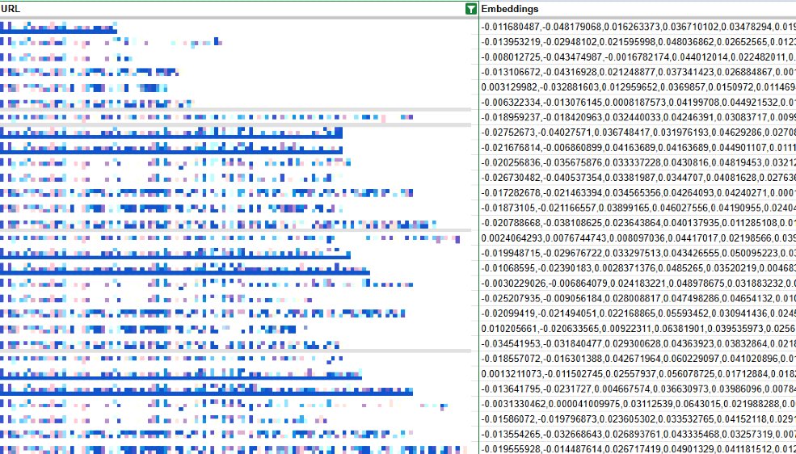Select embeddings cell starting with -0.01068595
The image size is (796, 454).
[638, 268]
